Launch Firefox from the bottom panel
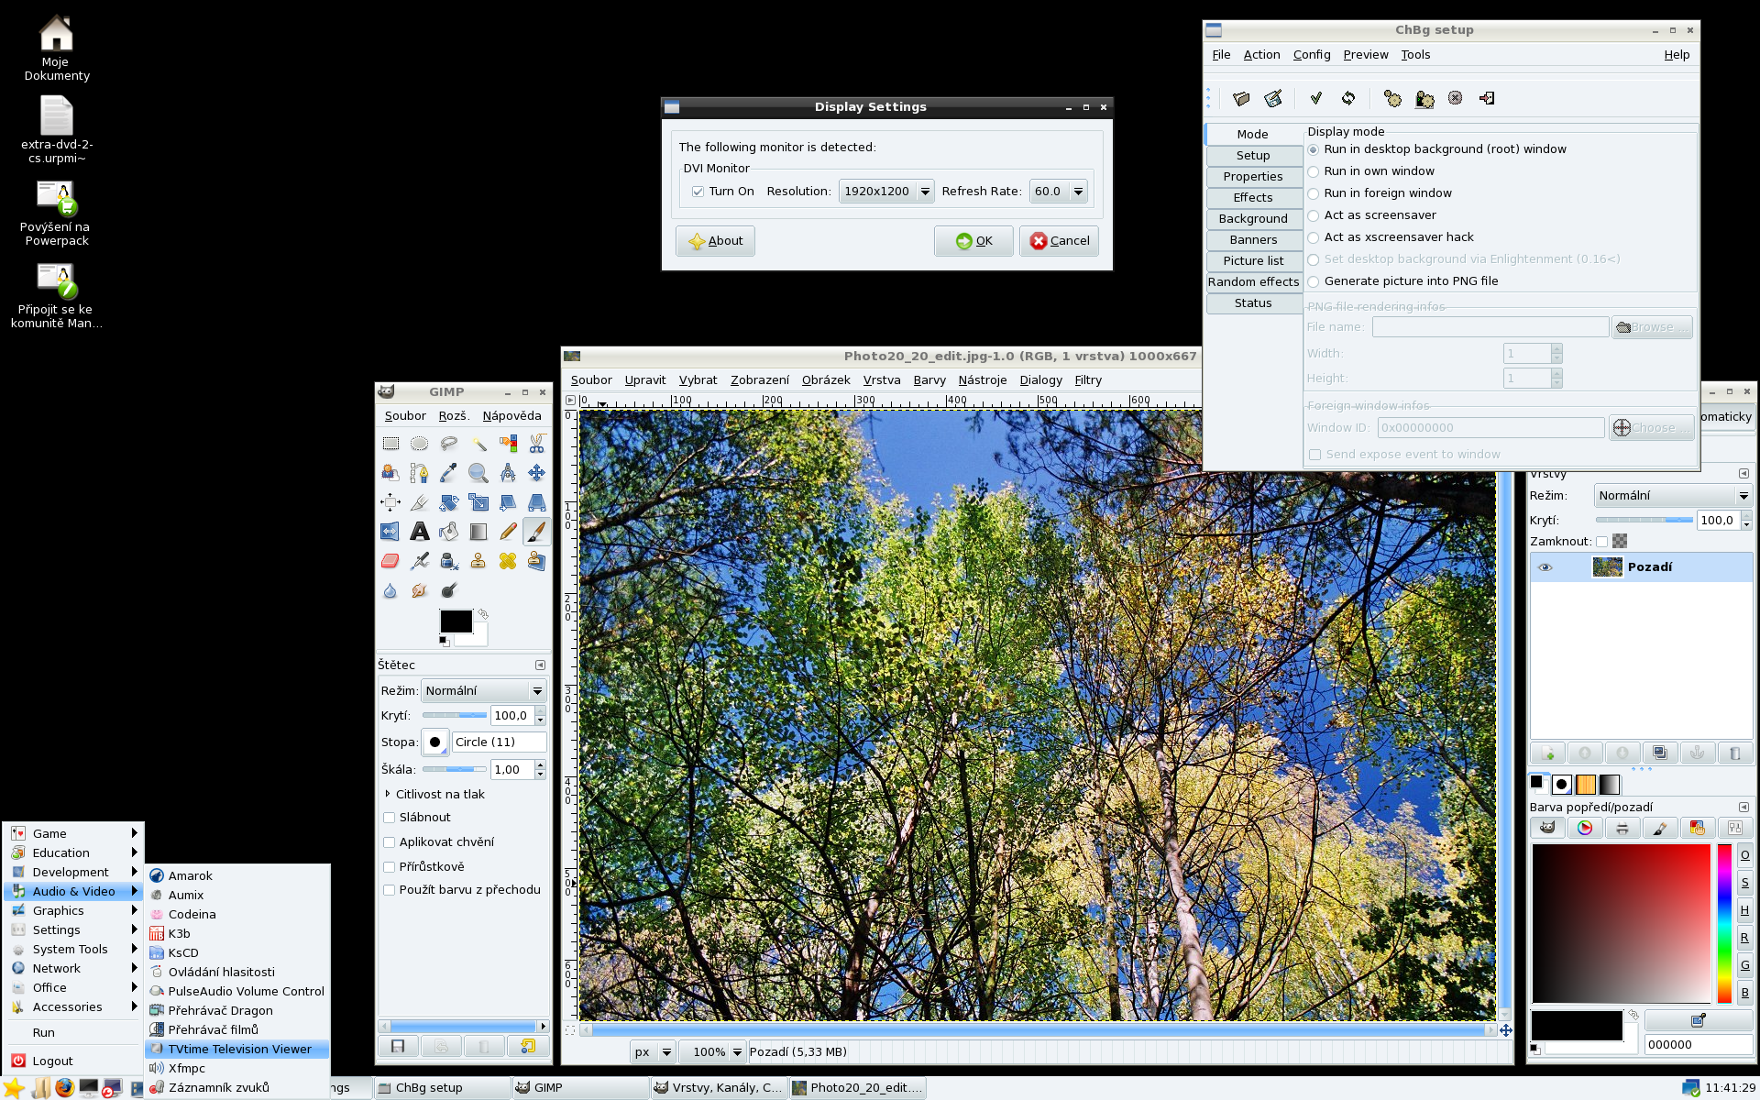Image resolution: width=1760 pixels, height=1100 pixels. (64, 1087)
